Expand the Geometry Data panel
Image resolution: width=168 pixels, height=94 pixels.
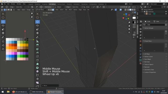click(149, 70)
